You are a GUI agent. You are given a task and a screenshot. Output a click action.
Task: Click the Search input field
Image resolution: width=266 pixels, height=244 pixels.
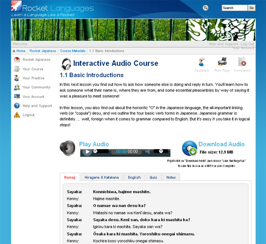pos(235,8)
